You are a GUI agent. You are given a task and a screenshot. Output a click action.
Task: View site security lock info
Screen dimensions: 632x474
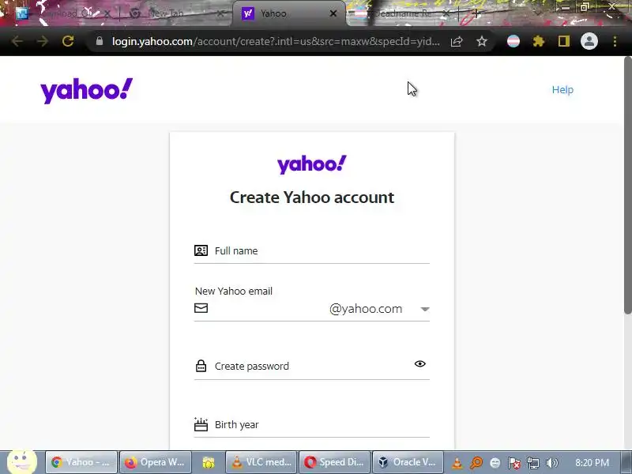point(100,41)
